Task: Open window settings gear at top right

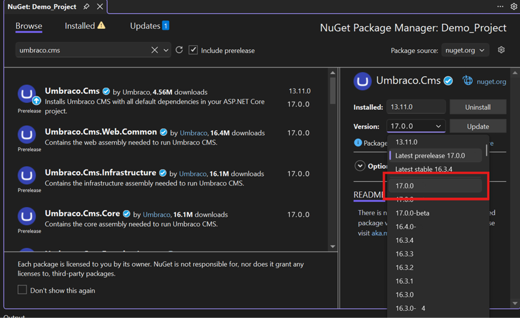Action: coord(513,7)
